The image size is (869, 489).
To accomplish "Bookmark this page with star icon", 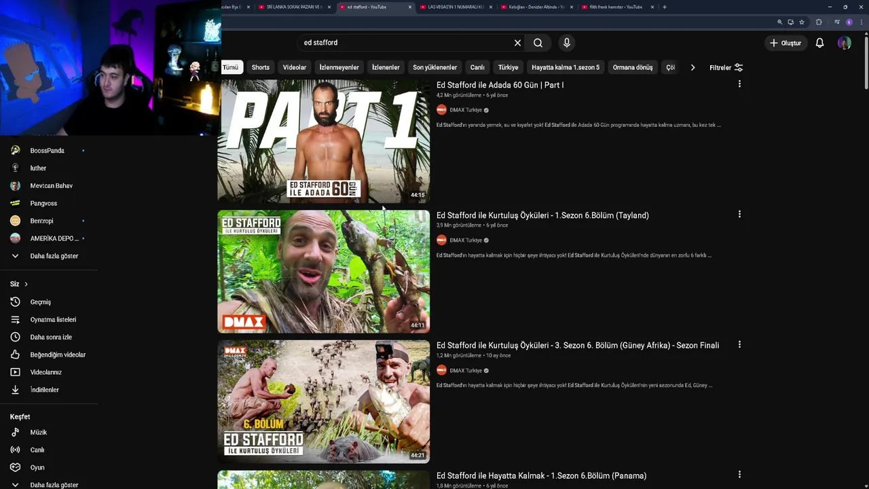I will (x=802, y=22).
